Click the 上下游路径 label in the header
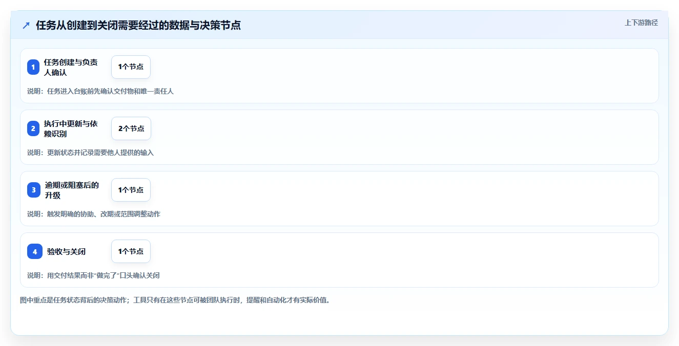 pos(641,23)
